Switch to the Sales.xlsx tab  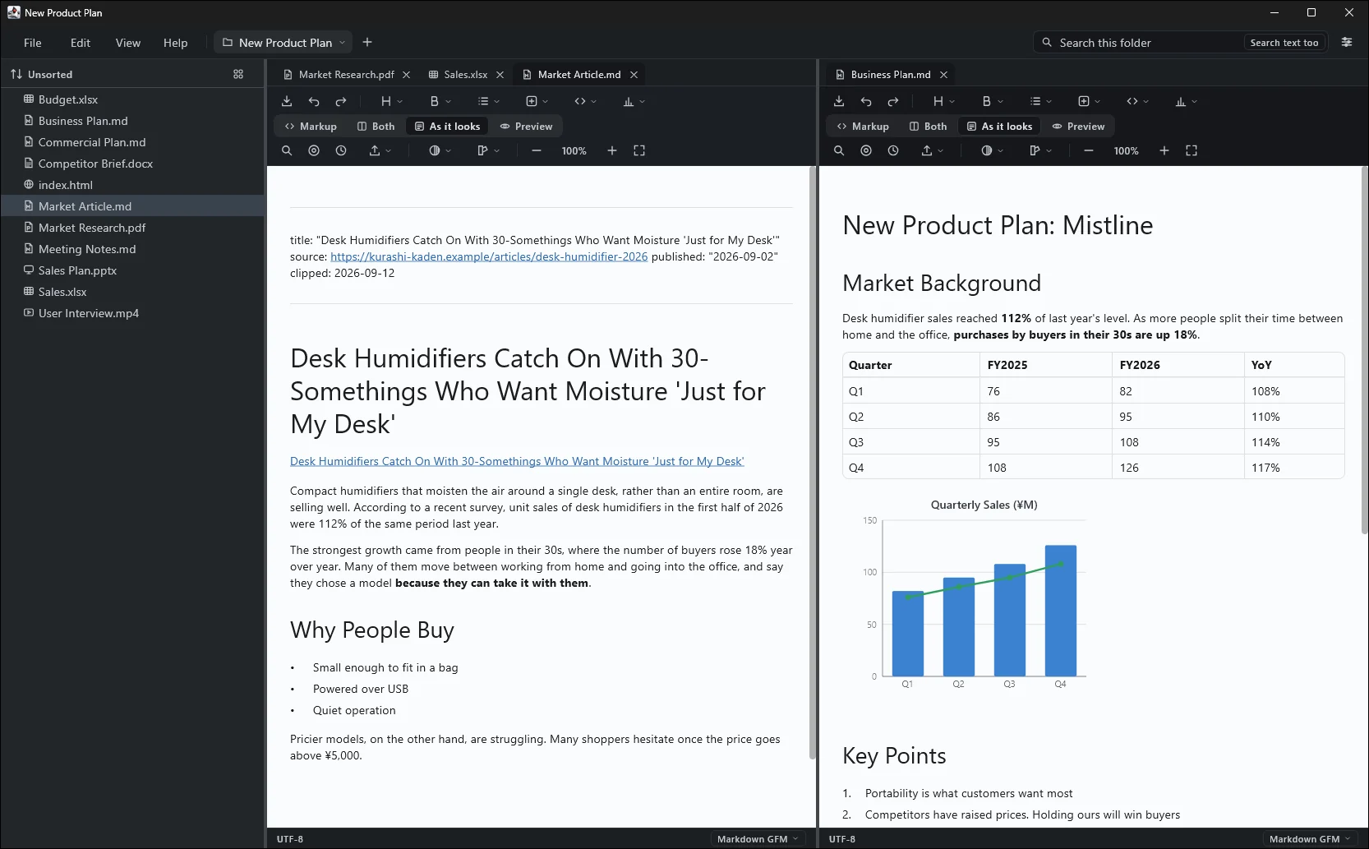click(465, 74)
